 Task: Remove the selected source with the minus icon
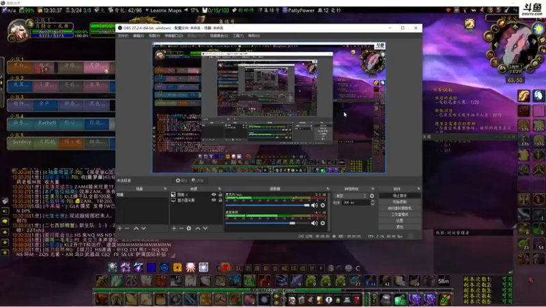(x=181, y=229)
